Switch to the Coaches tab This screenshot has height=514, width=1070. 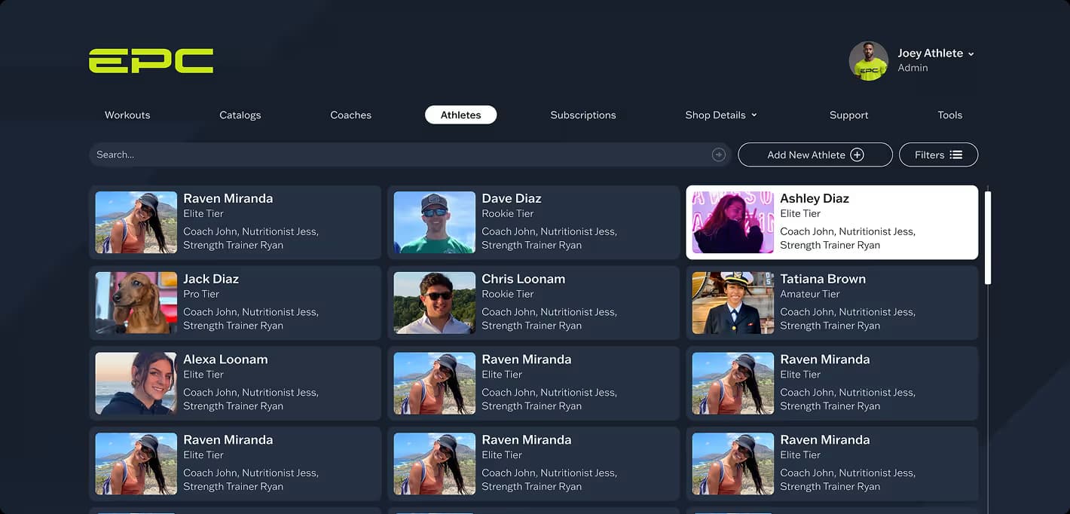(351, 115)
